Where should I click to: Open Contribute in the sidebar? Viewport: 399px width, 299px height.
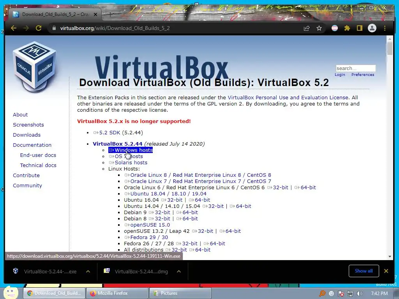pos(26,176)
